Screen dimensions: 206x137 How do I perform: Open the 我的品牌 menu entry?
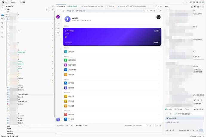(x=112, y=114)
